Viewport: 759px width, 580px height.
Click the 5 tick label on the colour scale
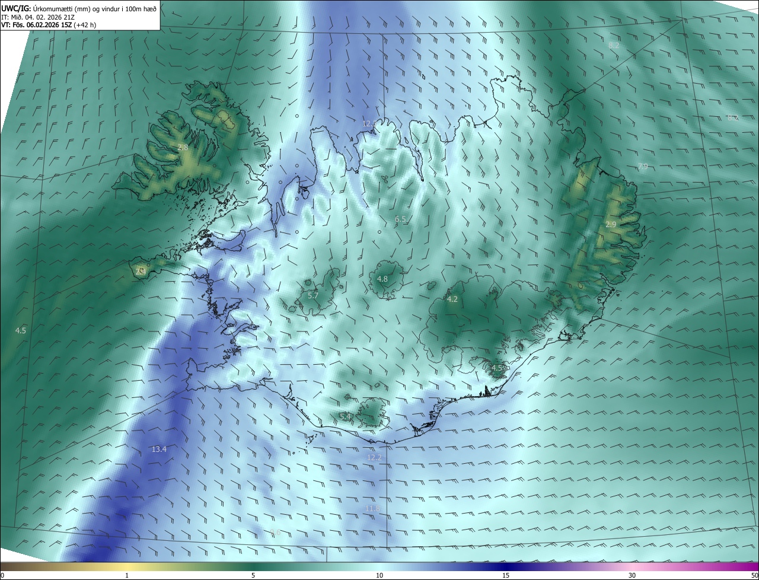pos(253,575)
